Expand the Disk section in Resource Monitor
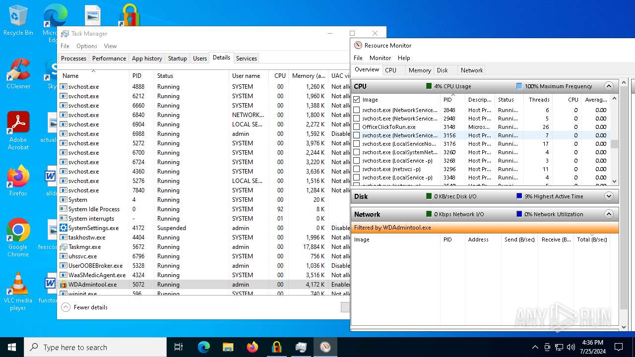This screenshot has height=357, width=635. point(609,196)
